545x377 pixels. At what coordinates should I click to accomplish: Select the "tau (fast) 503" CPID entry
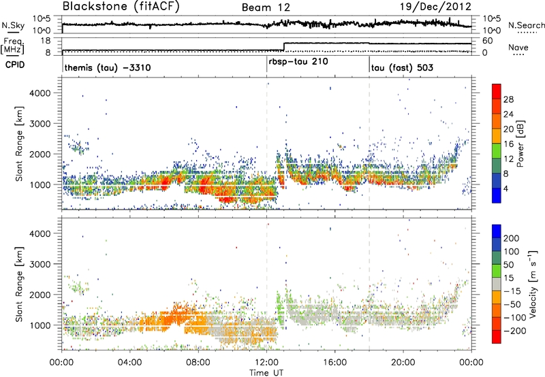click(x=402, y=67)
